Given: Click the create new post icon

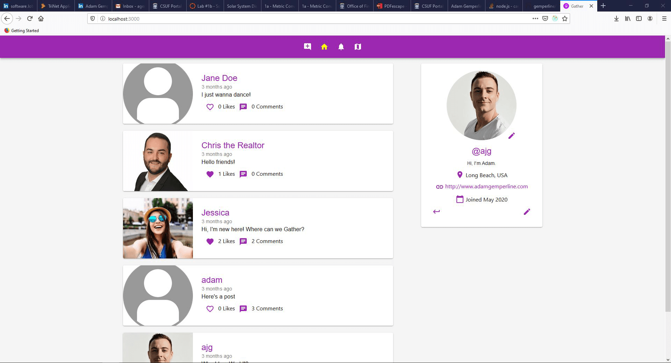Looking at the screenshot, I should coord(307,47).
